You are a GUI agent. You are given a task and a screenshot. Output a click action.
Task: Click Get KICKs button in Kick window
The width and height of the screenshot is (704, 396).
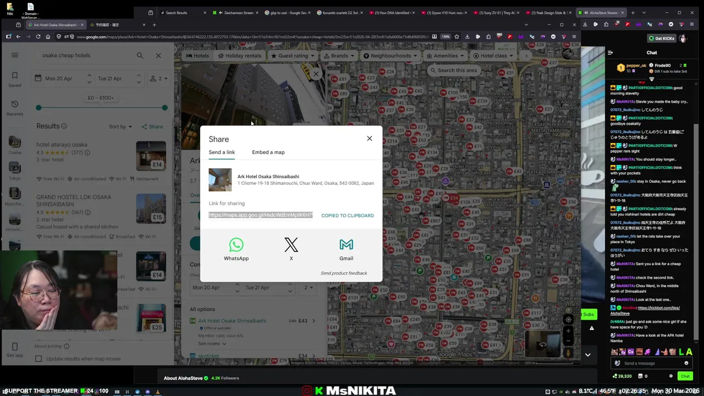(x=662, y=38)
